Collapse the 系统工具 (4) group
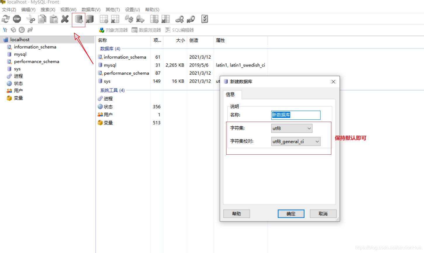The image size is (424, 253). click(x=112, y=90)
